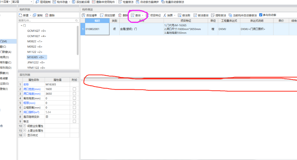297x160 pixels.
Task: Click 查询 icon in 构件做法 toolbar
Action: [x=132, y=15]
